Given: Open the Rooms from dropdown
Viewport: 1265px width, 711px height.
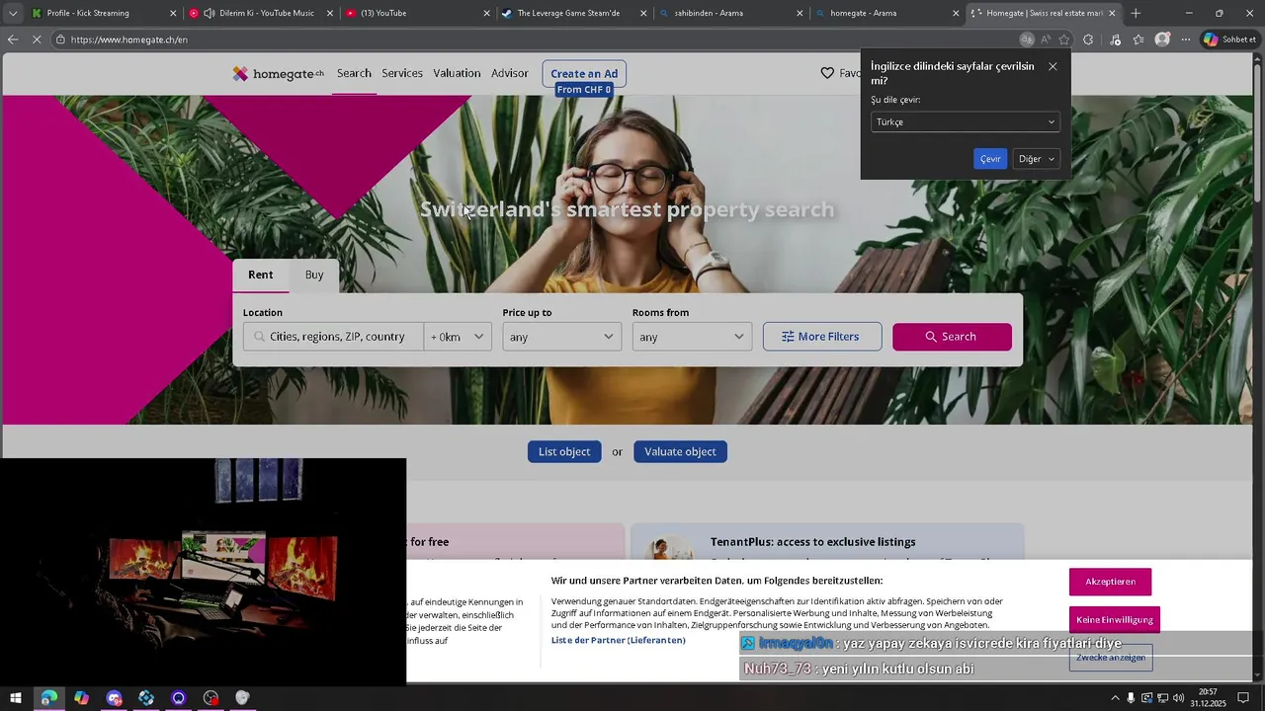Looking at the screenshot, I should (692, 337).
